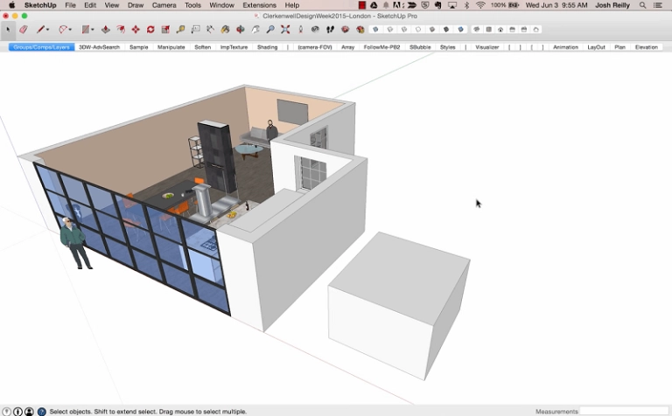Image resolution: width=672 pixels, height=416 pixels.
Task: Click the Measurements input box
Action: click(623, 411)
